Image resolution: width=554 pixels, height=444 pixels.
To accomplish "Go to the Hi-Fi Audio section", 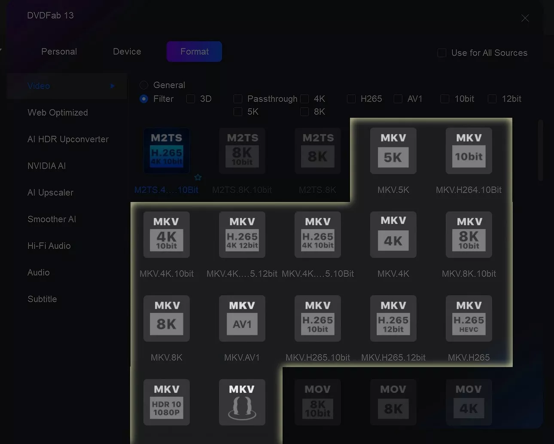I will pyautogui.click(x=49, y=246).
